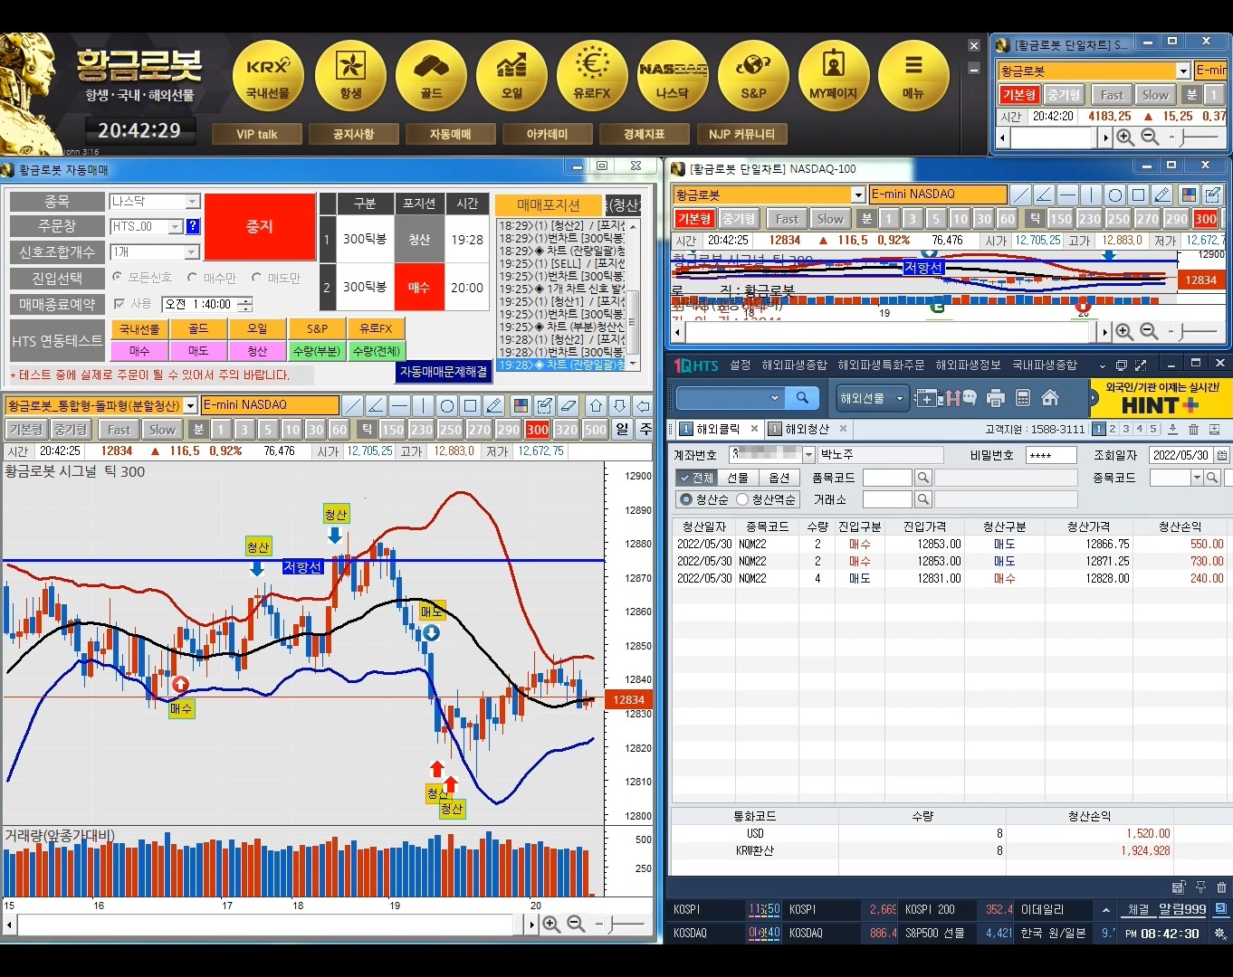Open the VIP talk button
Viewport: 1233px width, 977px height.
coord(257,134)
